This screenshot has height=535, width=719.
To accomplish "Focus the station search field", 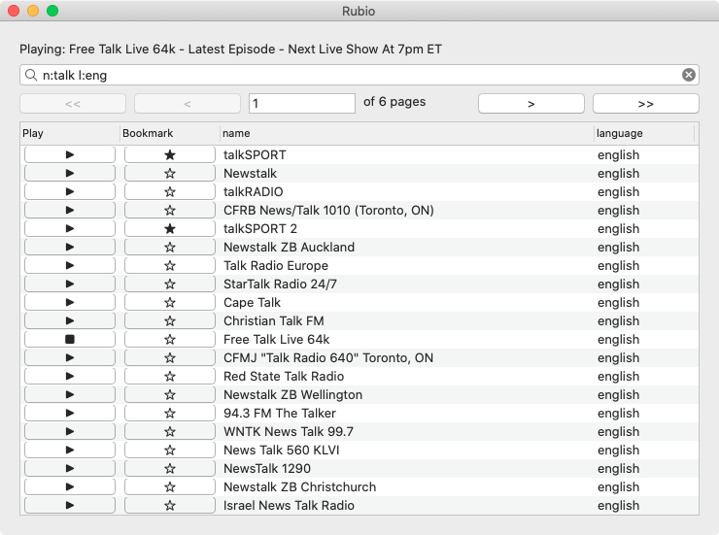I will click(x=359, y=75).
